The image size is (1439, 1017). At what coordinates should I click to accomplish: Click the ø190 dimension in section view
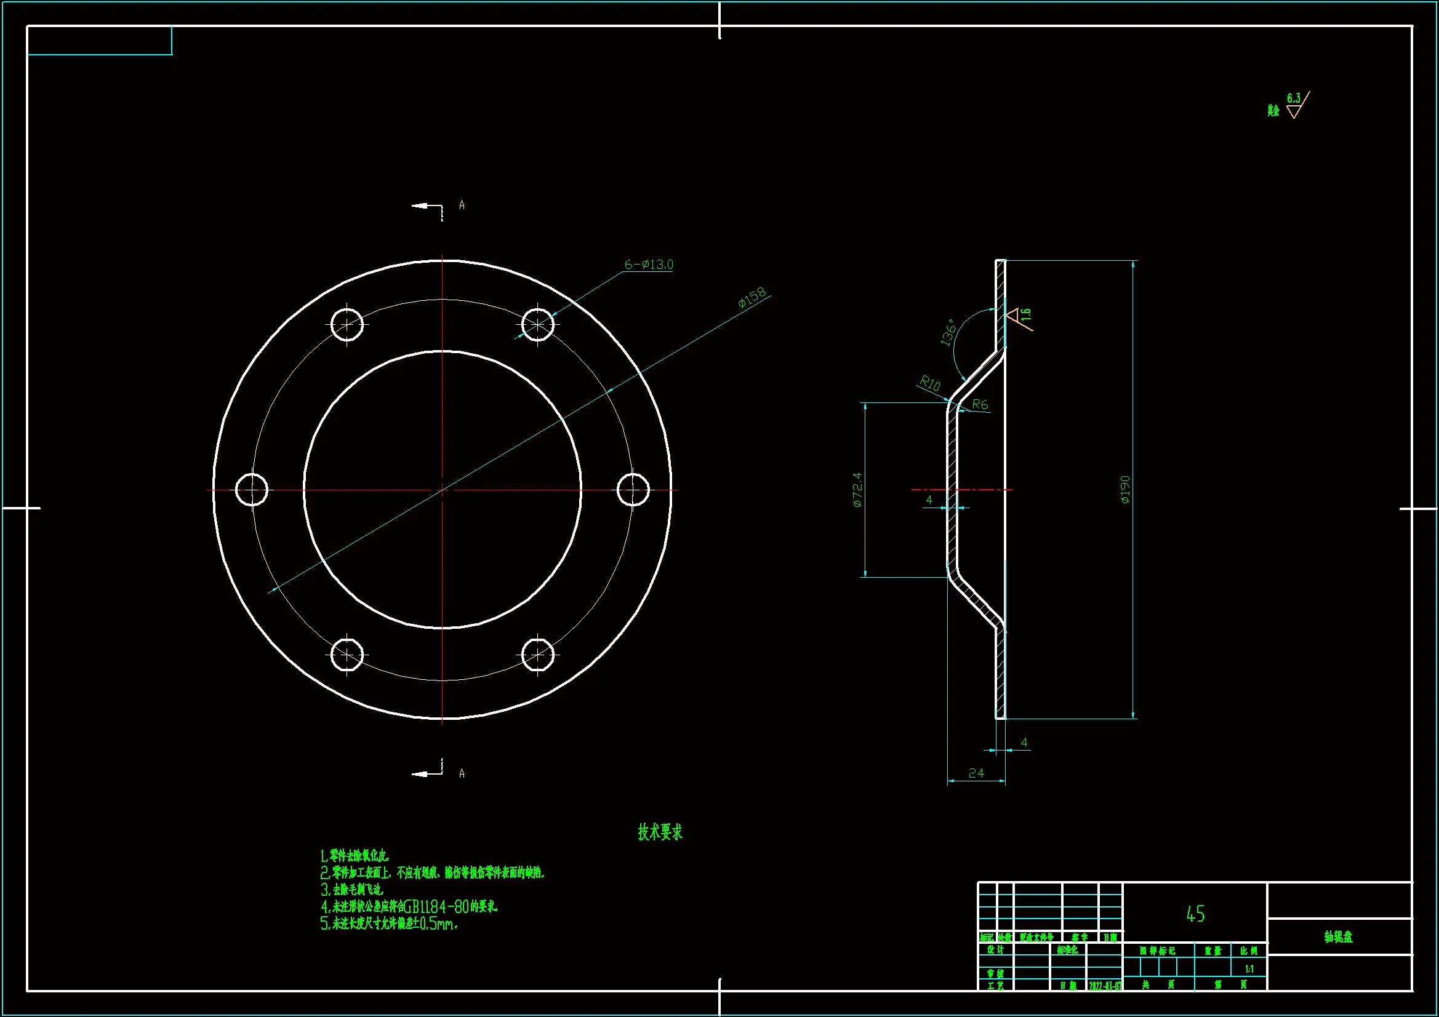coord(1125,489)
